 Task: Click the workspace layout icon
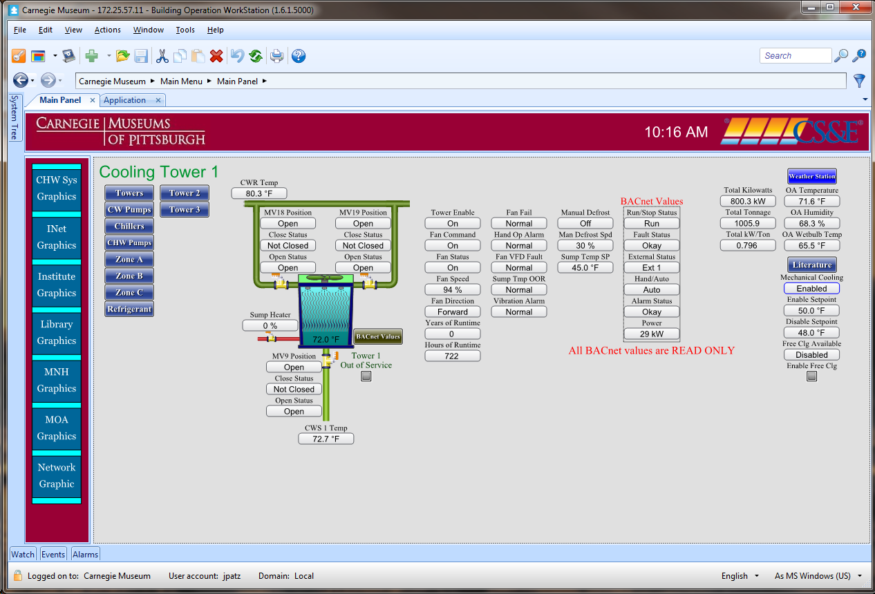click(x=38, y=56)
